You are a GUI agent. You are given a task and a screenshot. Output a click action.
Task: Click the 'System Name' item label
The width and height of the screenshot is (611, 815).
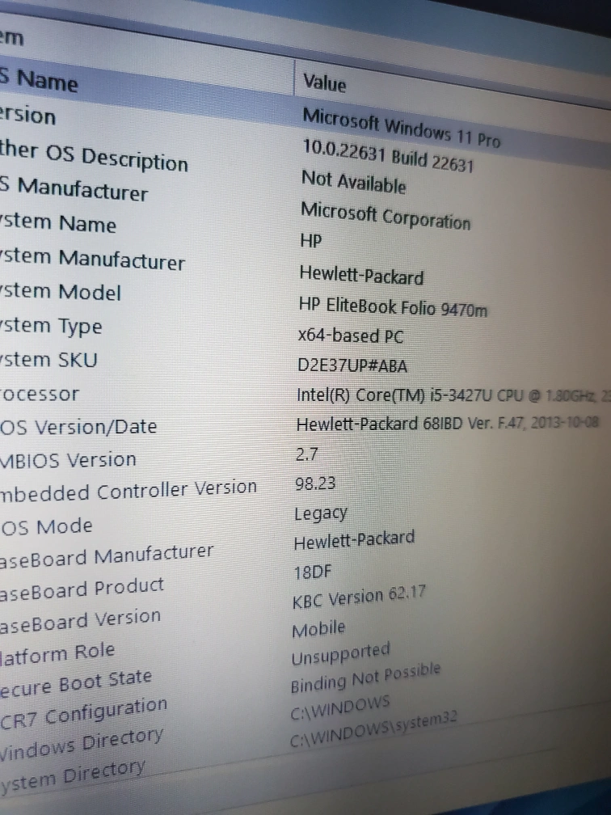pos(58,223)
